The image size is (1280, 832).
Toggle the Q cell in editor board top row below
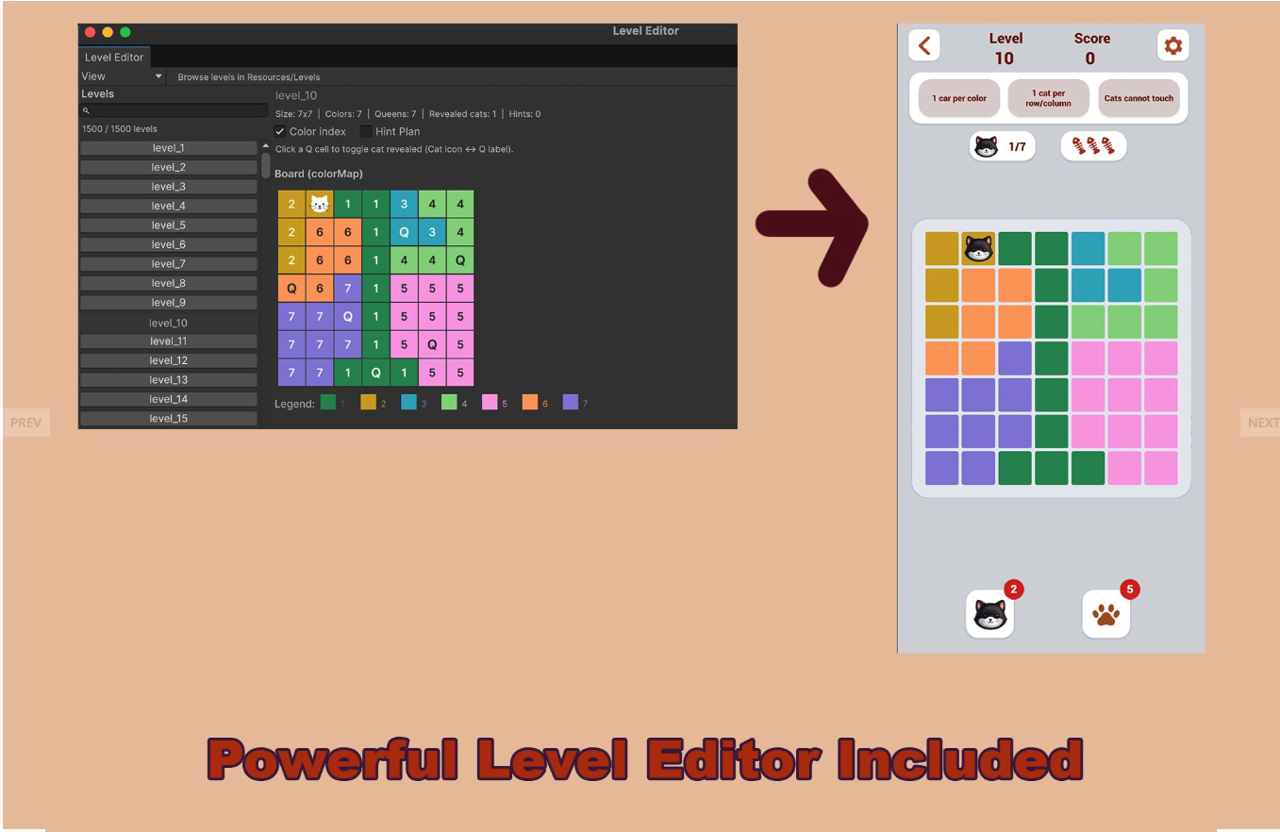[x=404, y=232]
